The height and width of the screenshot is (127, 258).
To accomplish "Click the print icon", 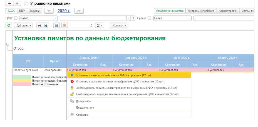I will click(40, 26).
